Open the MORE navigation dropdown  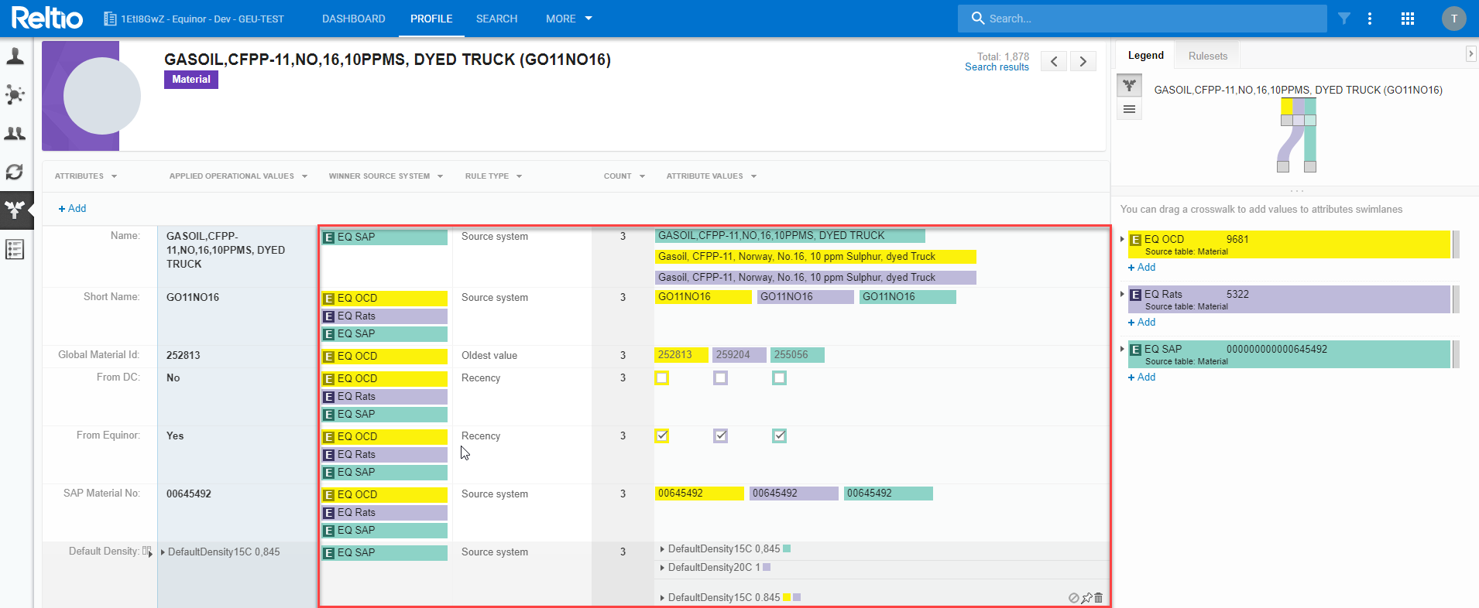(568, 19)
